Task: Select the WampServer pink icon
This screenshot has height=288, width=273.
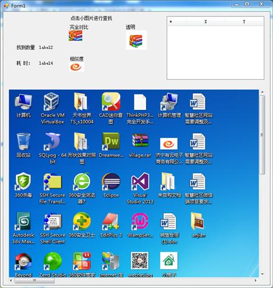Action: pyautogui.click(x=140, y=221)
